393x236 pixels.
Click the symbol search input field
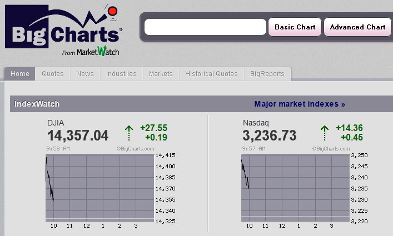[205, 27]
